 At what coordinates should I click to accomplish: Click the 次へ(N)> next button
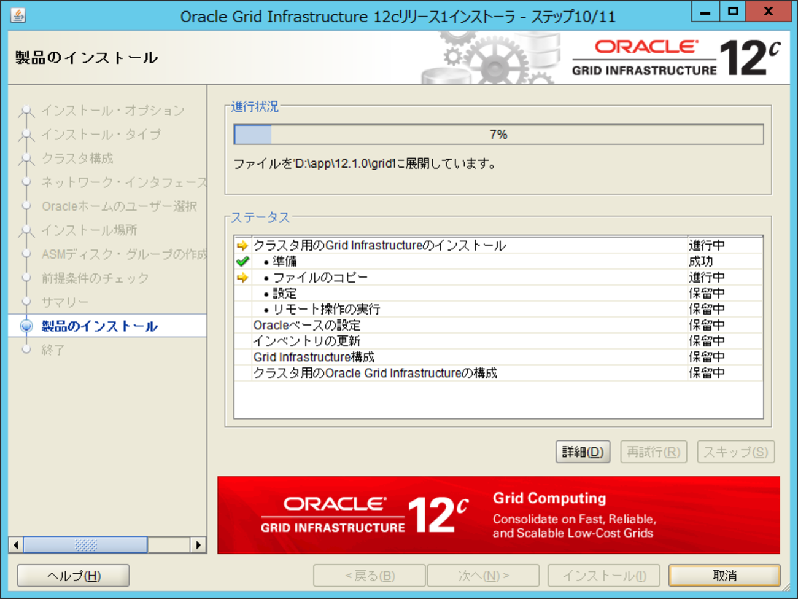483,576
